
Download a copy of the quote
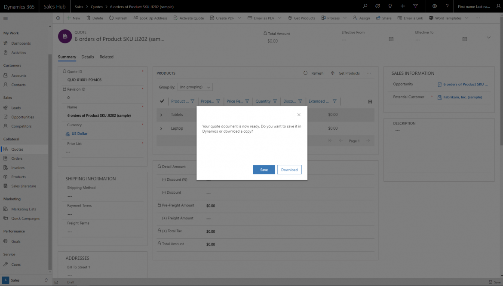tap(289, 170)
